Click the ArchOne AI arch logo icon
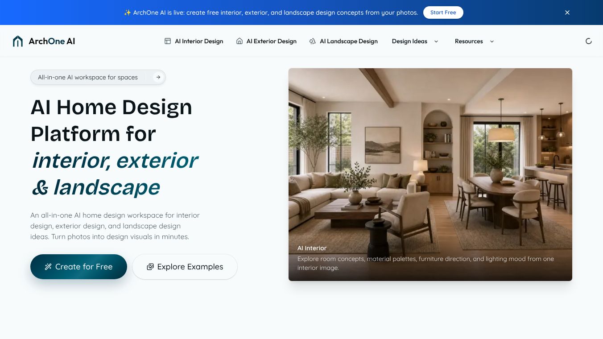The height and width of the screenshot is (339, 603). point(18,41)
